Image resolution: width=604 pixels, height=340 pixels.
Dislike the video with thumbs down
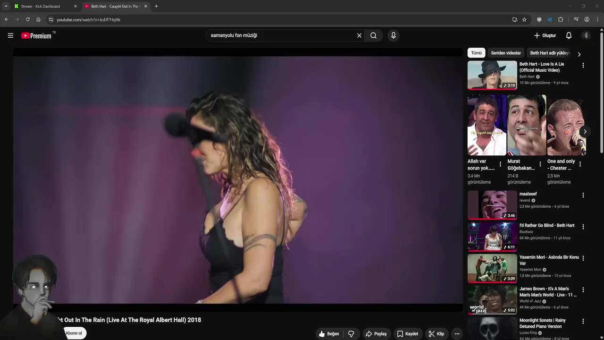coord(351,334)
